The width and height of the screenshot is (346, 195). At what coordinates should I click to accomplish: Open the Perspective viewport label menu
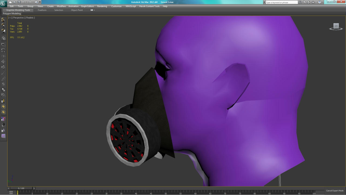pos(18,18)
